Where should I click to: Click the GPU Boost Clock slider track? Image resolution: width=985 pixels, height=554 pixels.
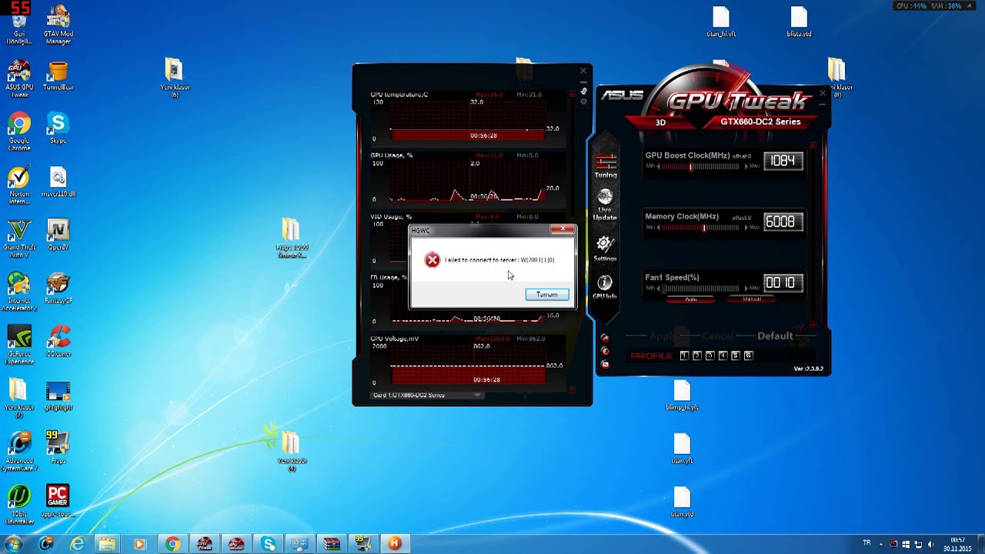[702, 166]
